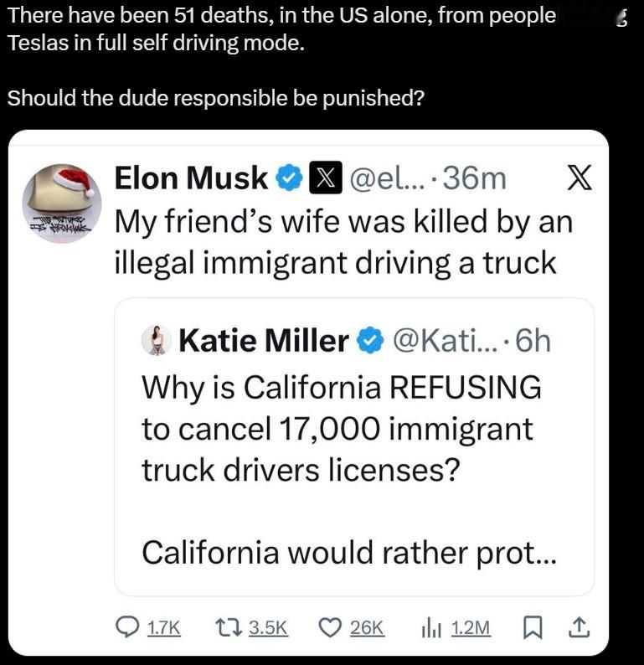Click the Elon Musk display name
The height and width of the screenshot is (665, 644).
point(191,178)
